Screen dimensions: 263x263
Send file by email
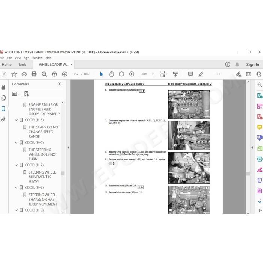pyautogui.click(x=249, y=74)
